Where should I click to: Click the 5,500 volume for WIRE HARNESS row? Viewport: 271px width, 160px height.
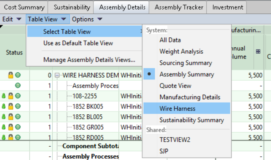click(255, 75)
